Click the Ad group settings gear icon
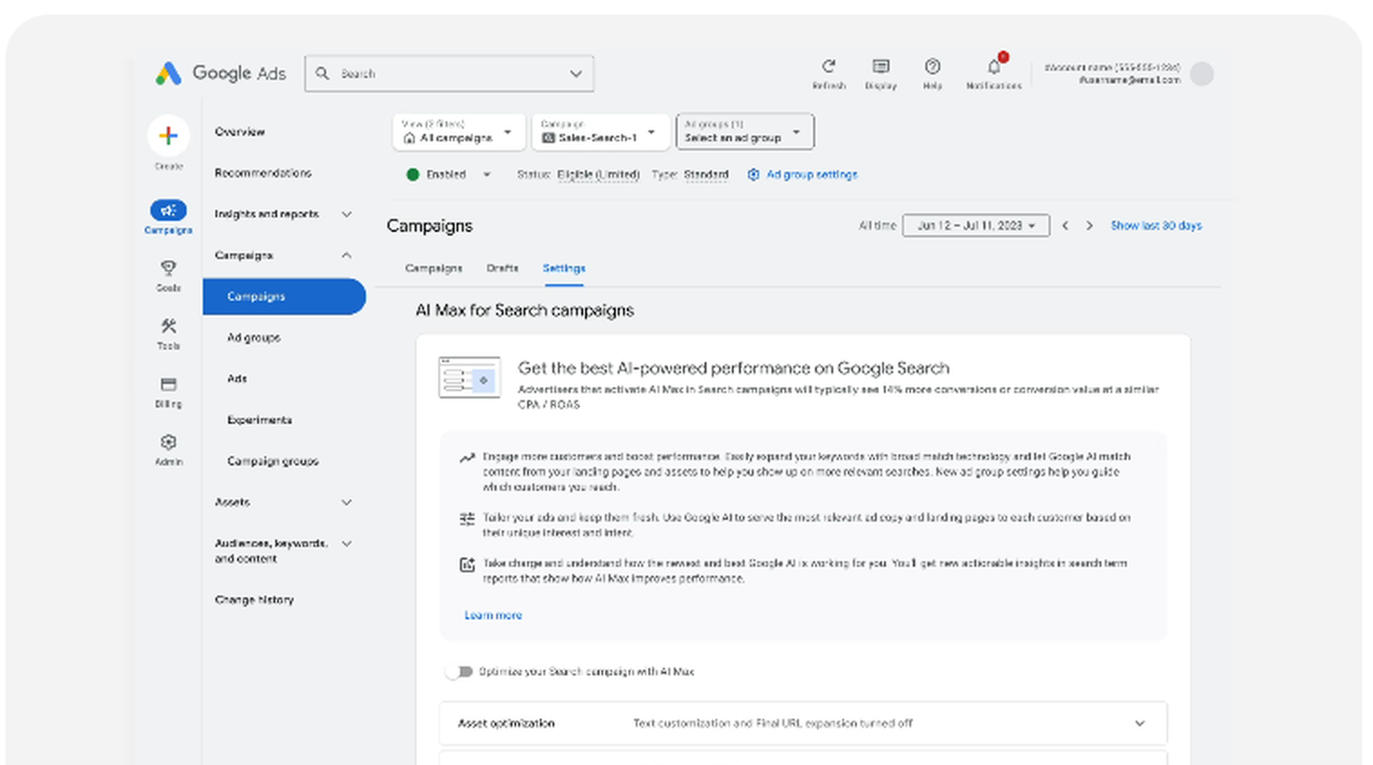 tap(754, 175)
